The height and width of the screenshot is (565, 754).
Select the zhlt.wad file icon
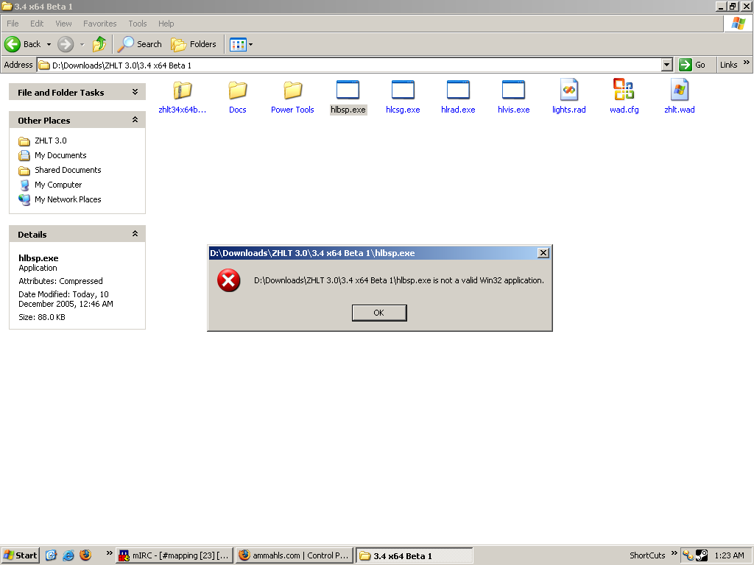click(679, 90)
